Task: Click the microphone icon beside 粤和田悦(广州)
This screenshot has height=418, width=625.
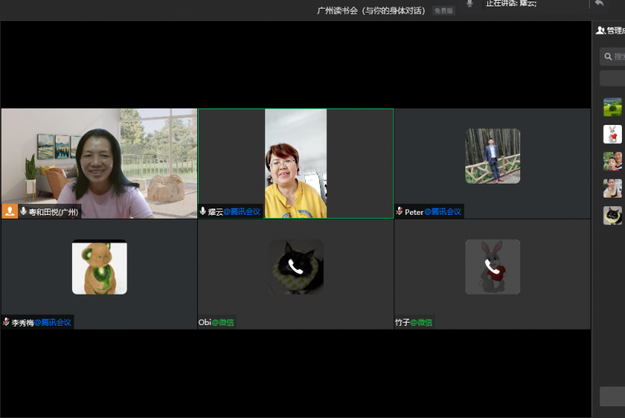Action: (x=23, y=211)
